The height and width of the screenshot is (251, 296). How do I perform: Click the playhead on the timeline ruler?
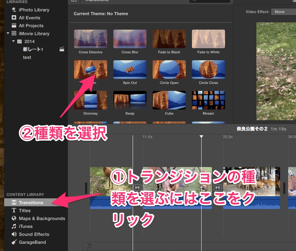(x=201, y=136)
